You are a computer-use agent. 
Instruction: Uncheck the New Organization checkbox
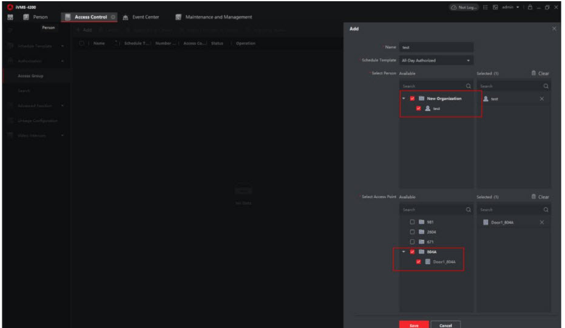413,98
